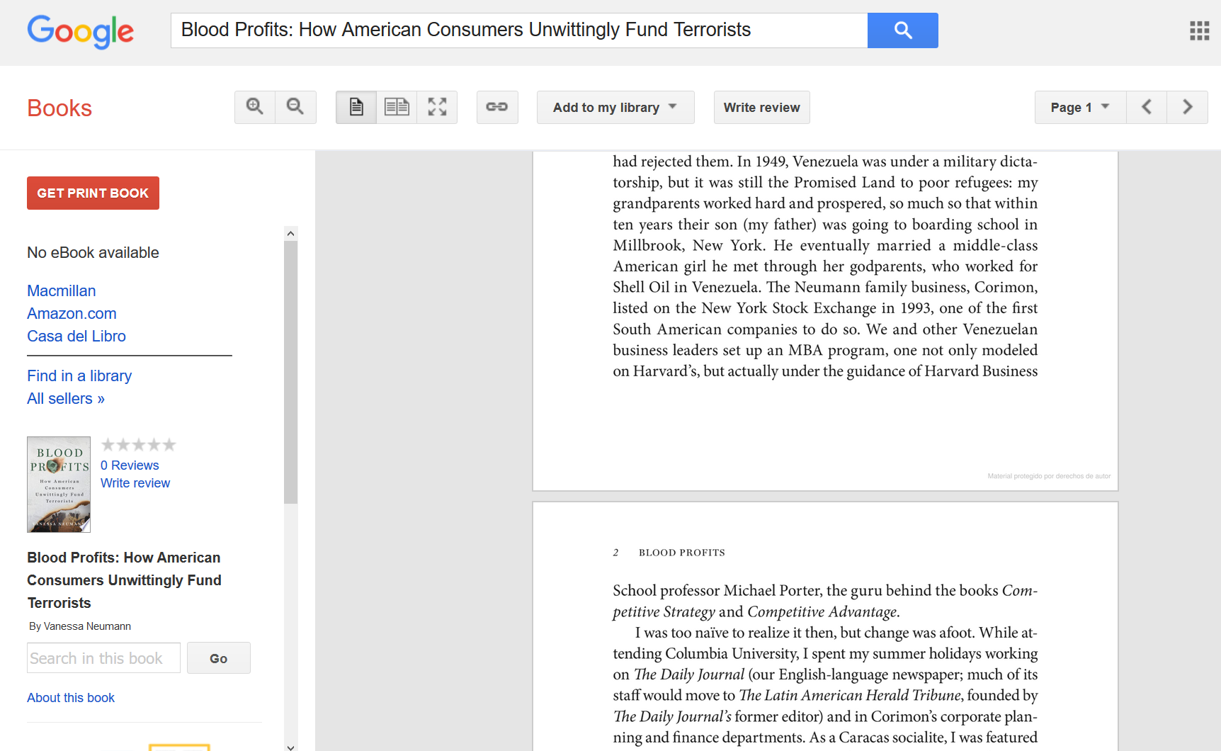Click the book title in the sidebar
The image size is (1221, 751).
[125, 580]
